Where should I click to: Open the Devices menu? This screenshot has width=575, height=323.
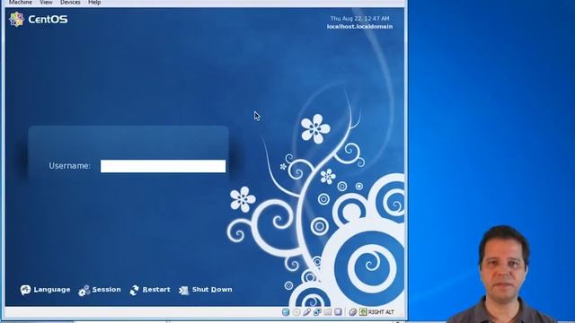pos(70,3)
